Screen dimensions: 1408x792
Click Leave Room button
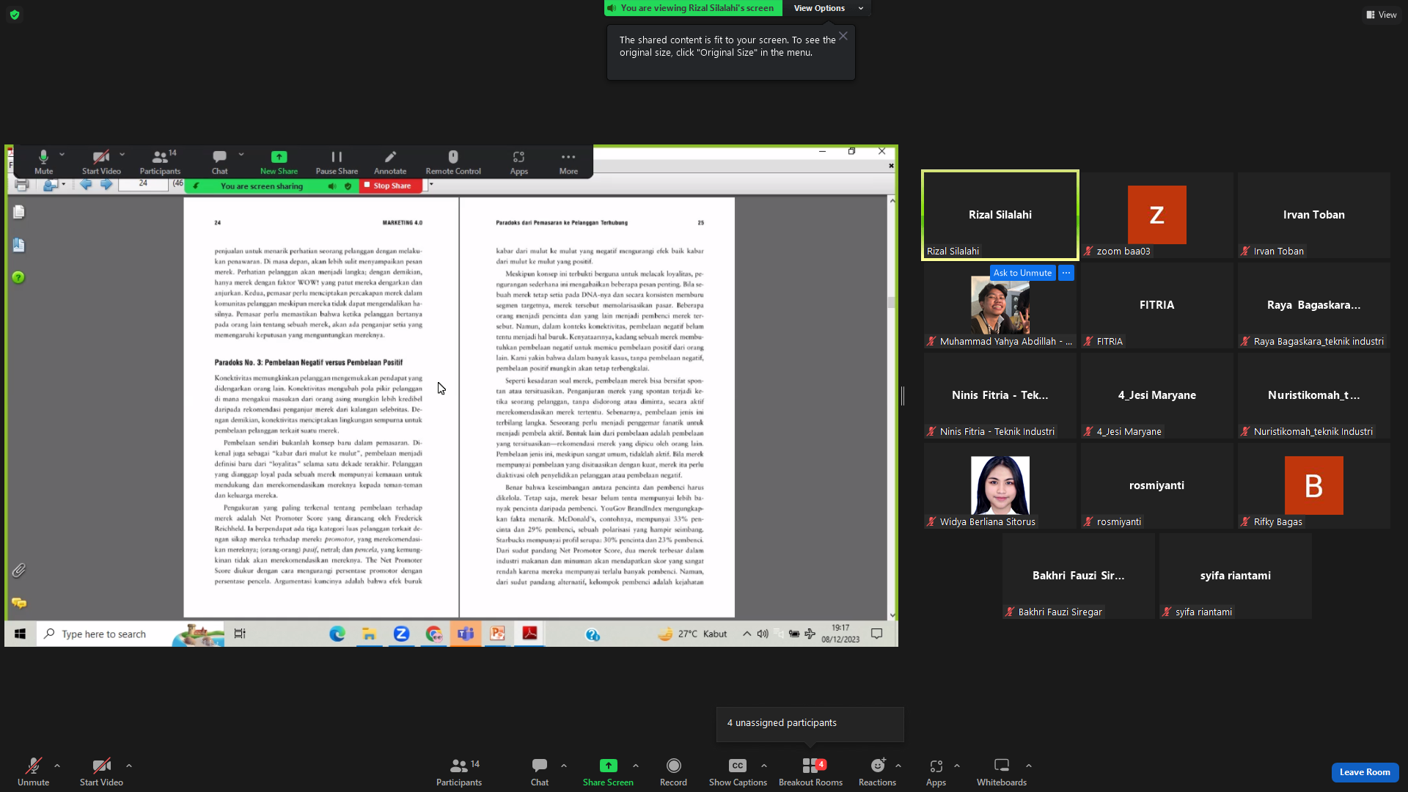1365,772
